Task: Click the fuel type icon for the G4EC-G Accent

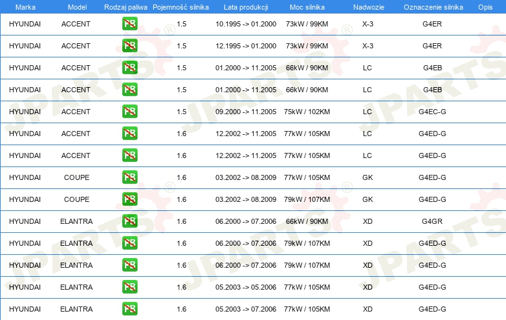Action: tap(130, 112)
